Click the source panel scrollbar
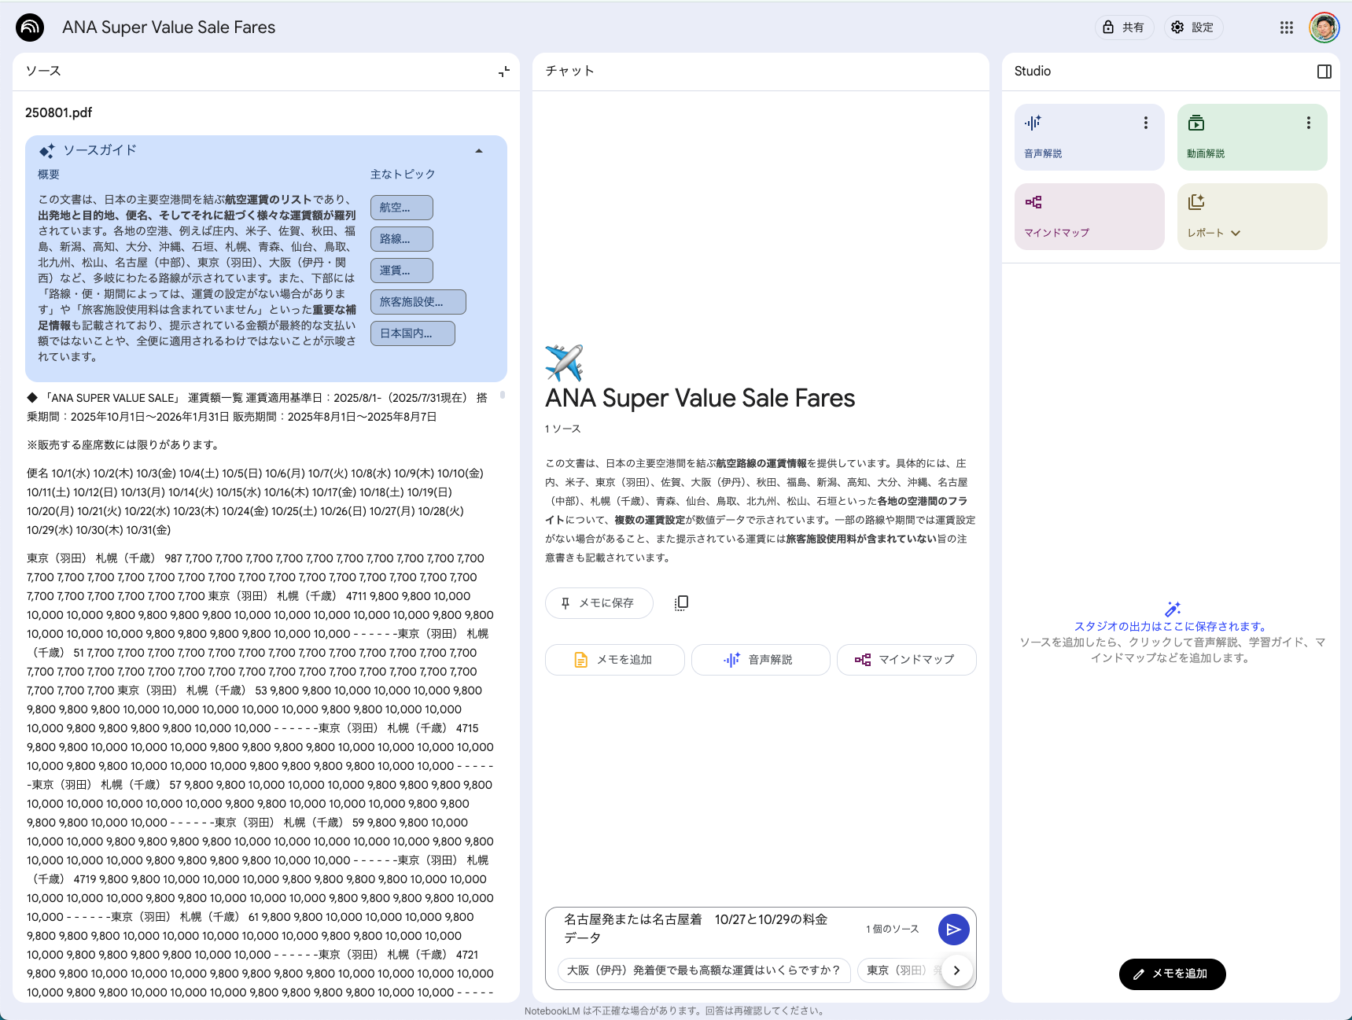 [503, 396]
